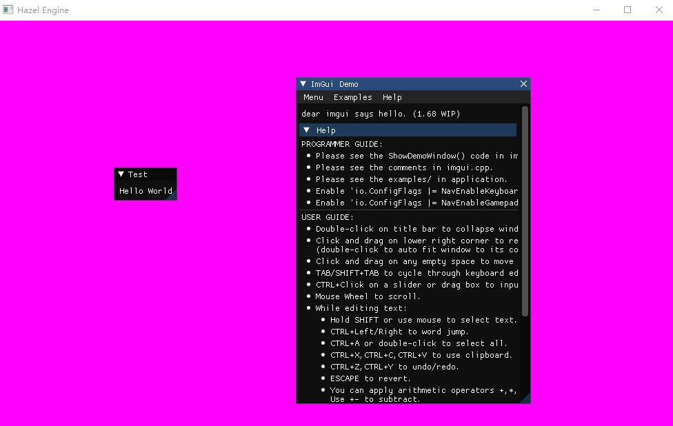Open the Examples menu
The width and height of the screenshot is (673, 426).
[x=352, y=97]
